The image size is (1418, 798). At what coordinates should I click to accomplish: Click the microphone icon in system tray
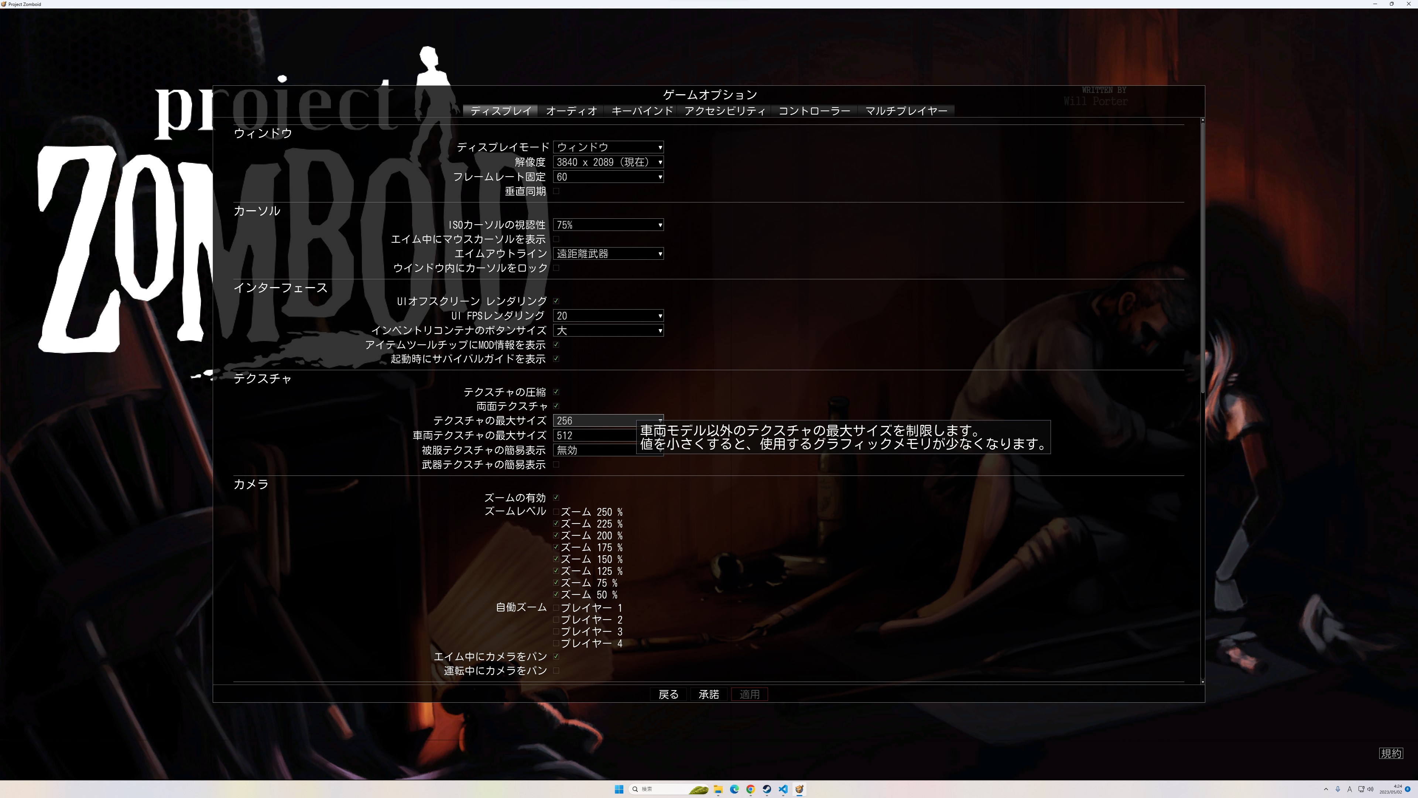point(1337,789)
